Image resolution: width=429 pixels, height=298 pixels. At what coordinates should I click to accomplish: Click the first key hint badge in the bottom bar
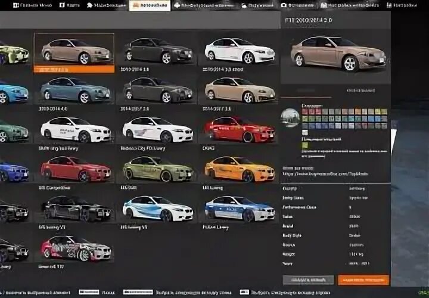pos(89,292)
